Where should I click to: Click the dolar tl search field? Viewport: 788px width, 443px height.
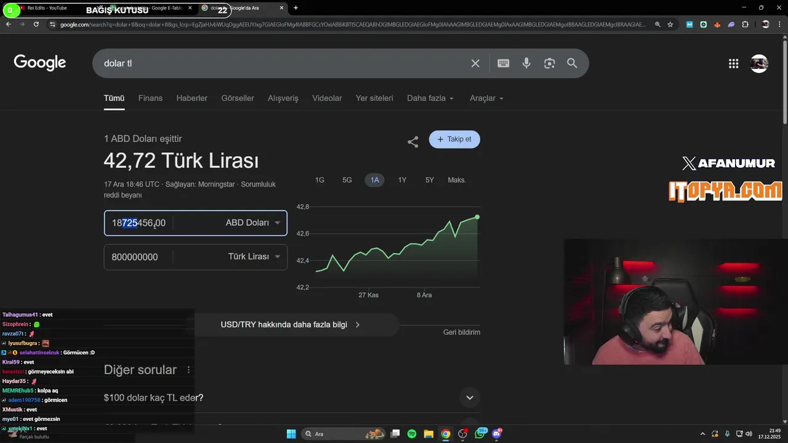click(283, 63)
